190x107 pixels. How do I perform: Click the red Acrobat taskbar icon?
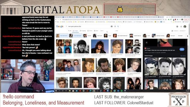pyautogui.click(x=104, y=91)
